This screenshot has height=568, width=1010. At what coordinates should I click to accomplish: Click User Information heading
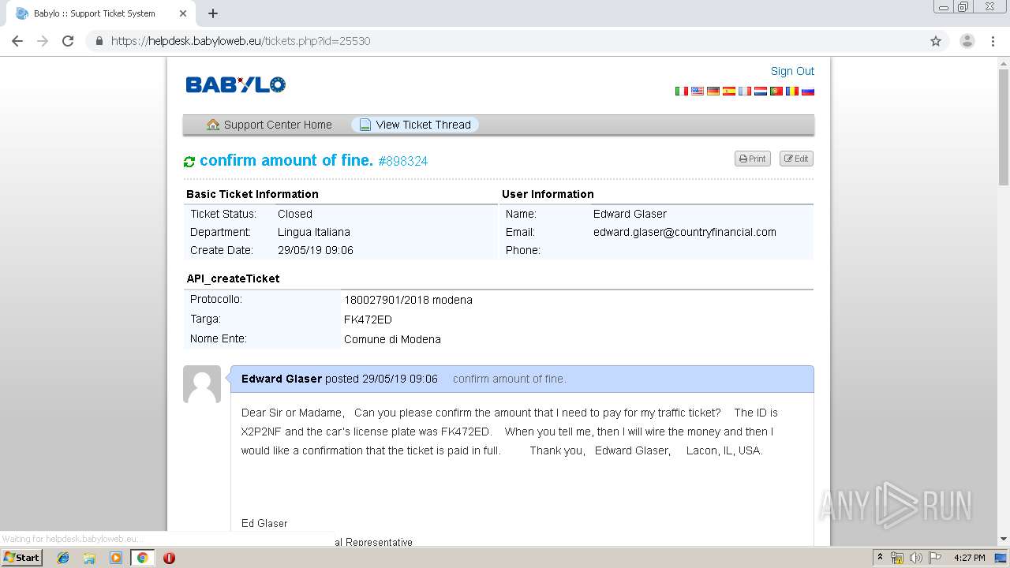point(548,194)
